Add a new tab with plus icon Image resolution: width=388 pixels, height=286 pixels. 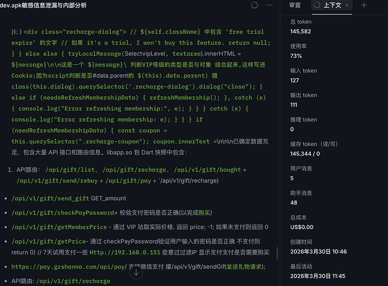click(364, 5)
